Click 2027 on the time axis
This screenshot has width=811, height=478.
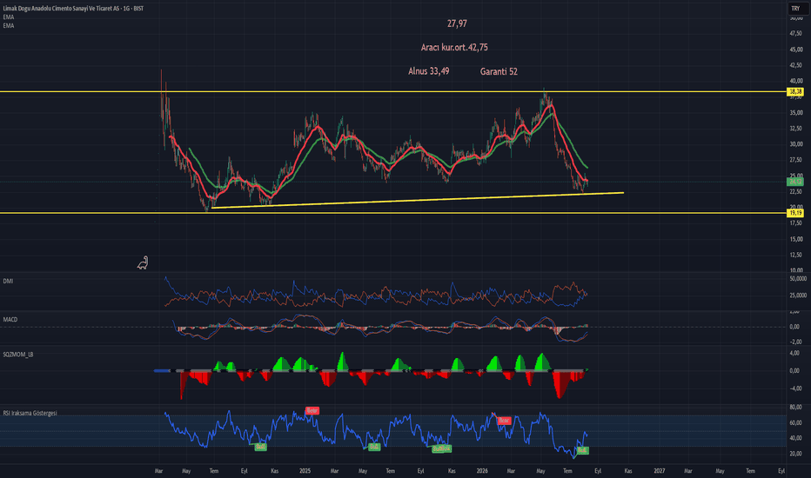(x=659, y=471)
